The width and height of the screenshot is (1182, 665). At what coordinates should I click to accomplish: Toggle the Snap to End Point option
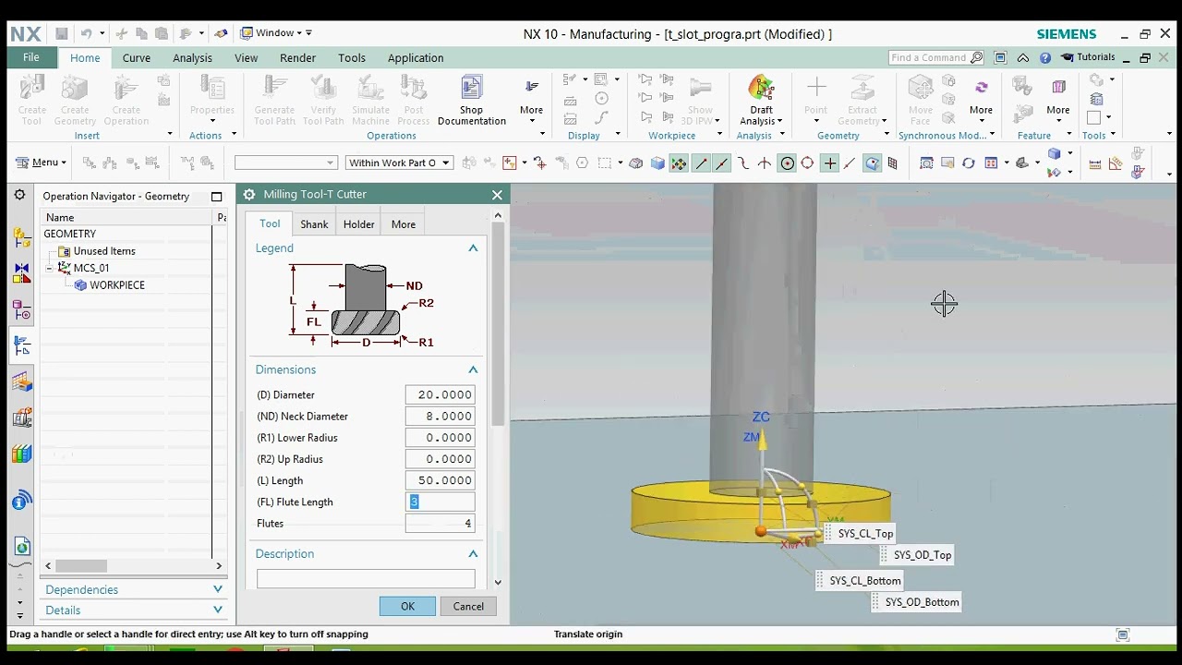(701, 163)
